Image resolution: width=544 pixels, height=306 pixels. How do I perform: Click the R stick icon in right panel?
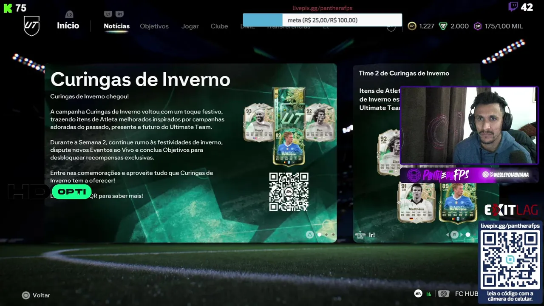coord(454,235)
